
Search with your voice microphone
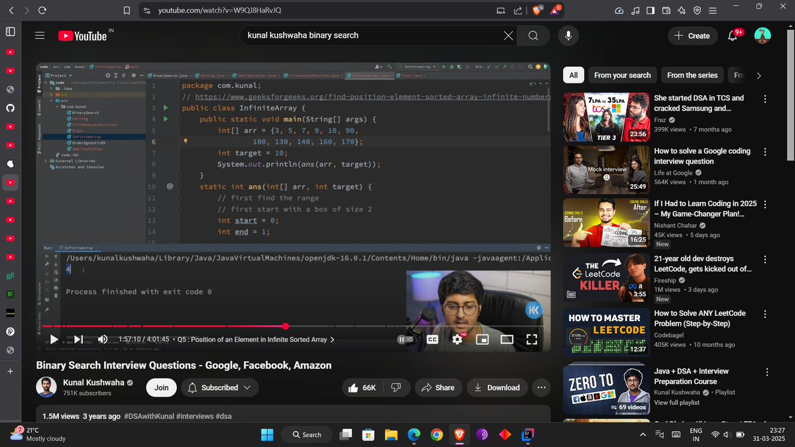[x=568, y=36]
